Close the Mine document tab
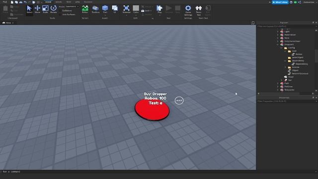The image size is (318, 179). (x=13, y=23)
